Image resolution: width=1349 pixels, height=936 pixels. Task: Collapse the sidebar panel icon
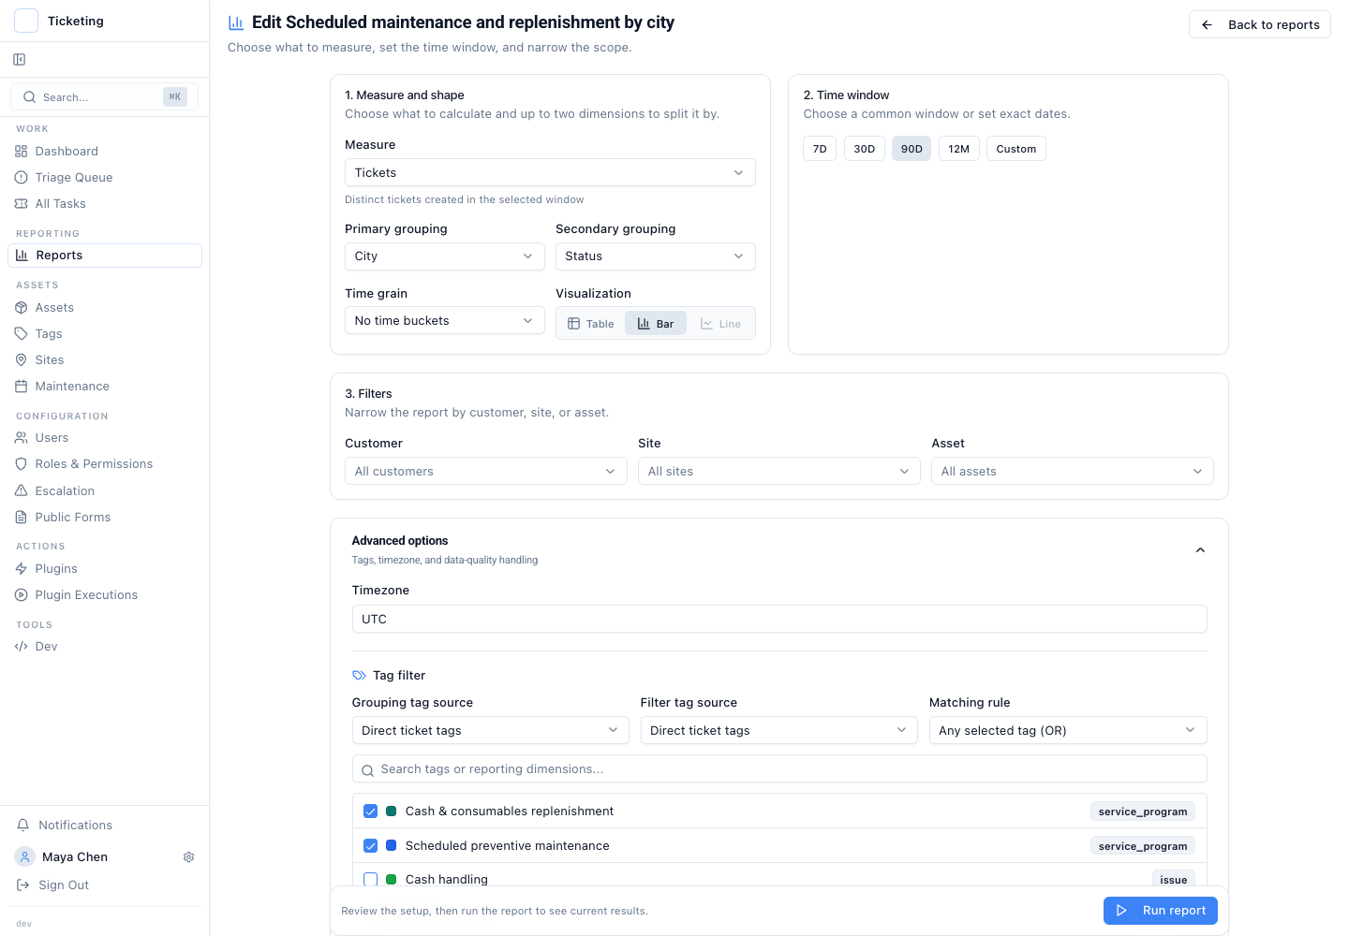pos(20,60)
